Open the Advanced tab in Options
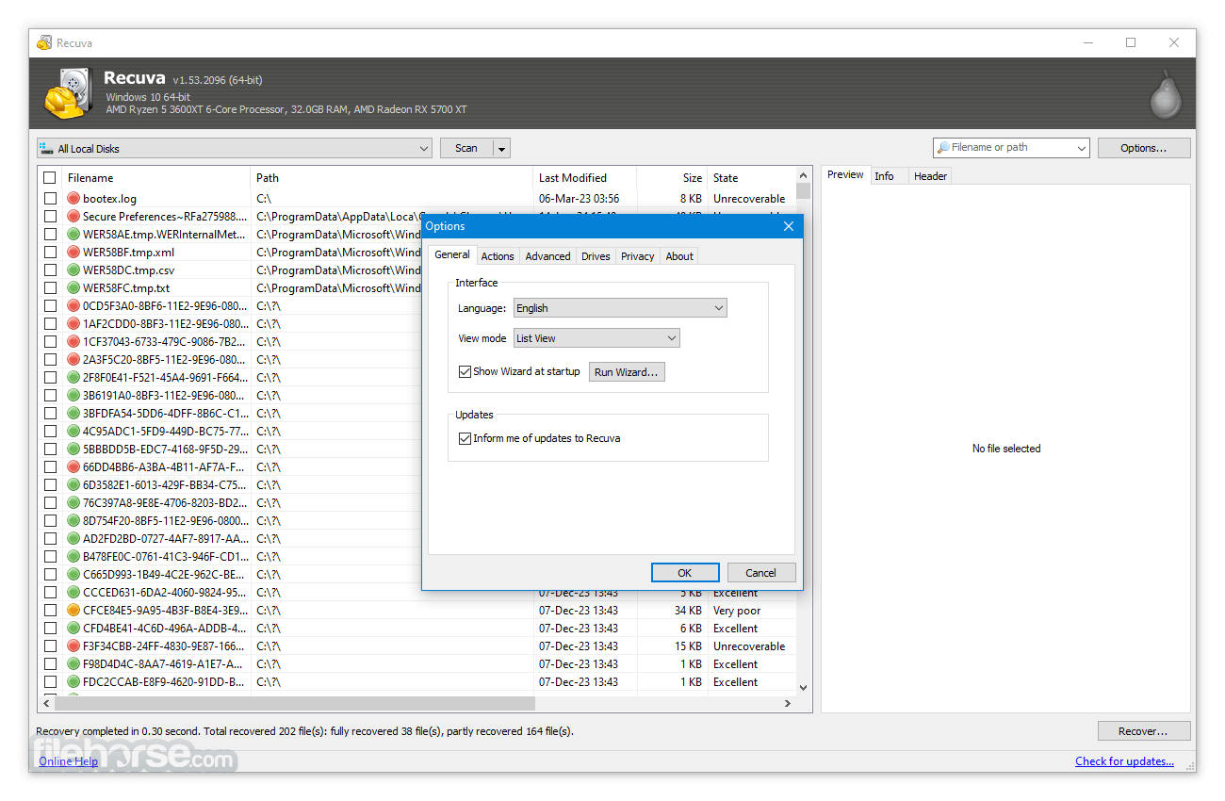 547,256
